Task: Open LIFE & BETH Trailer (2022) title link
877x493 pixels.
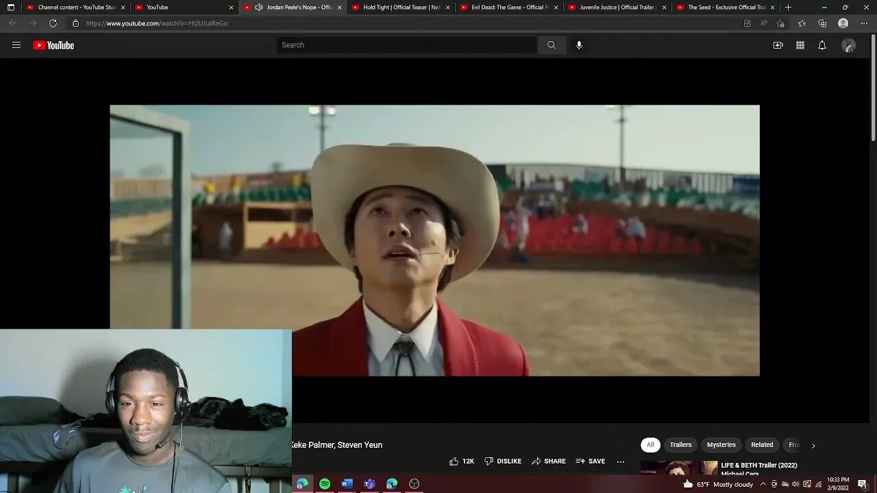Action: tap(758, 466)
